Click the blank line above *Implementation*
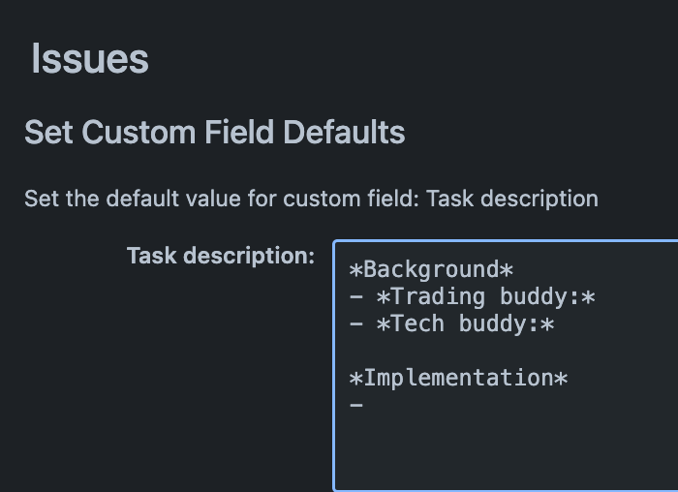 point(506,351)
